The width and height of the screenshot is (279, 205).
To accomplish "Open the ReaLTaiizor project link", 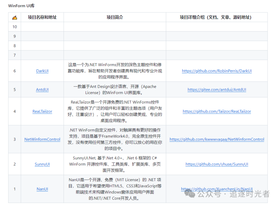I will pyautogui.click(x=42, y=111).
